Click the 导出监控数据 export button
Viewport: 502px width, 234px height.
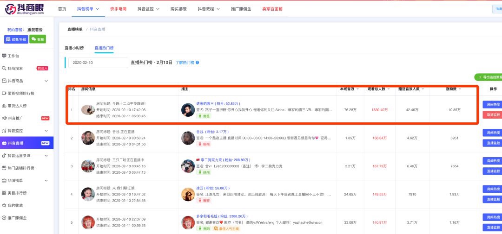[x=488, y=77]
